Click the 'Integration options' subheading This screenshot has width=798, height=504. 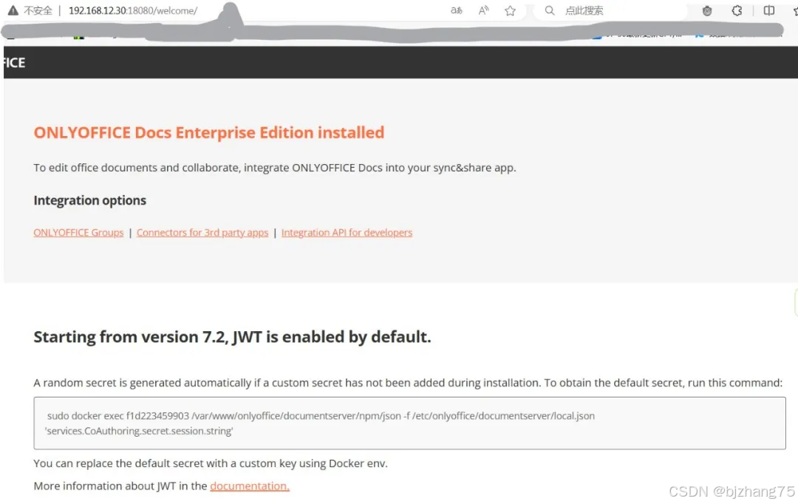click(89, 200)
